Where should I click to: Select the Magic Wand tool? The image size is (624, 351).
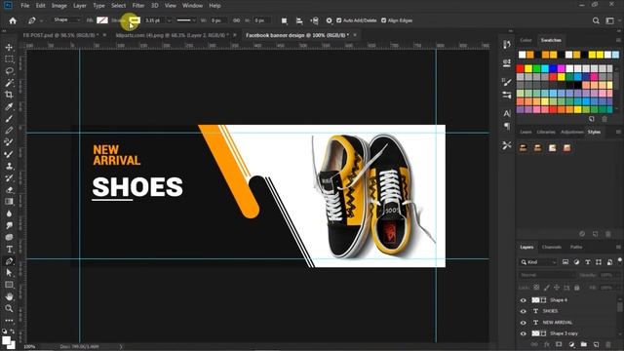click(9, 83)
